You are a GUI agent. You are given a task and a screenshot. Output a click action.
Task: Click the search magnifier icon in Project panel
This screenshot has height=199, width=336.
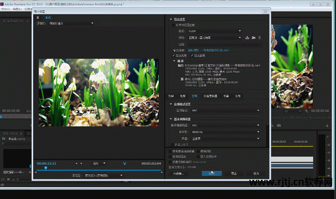point(3,143)
